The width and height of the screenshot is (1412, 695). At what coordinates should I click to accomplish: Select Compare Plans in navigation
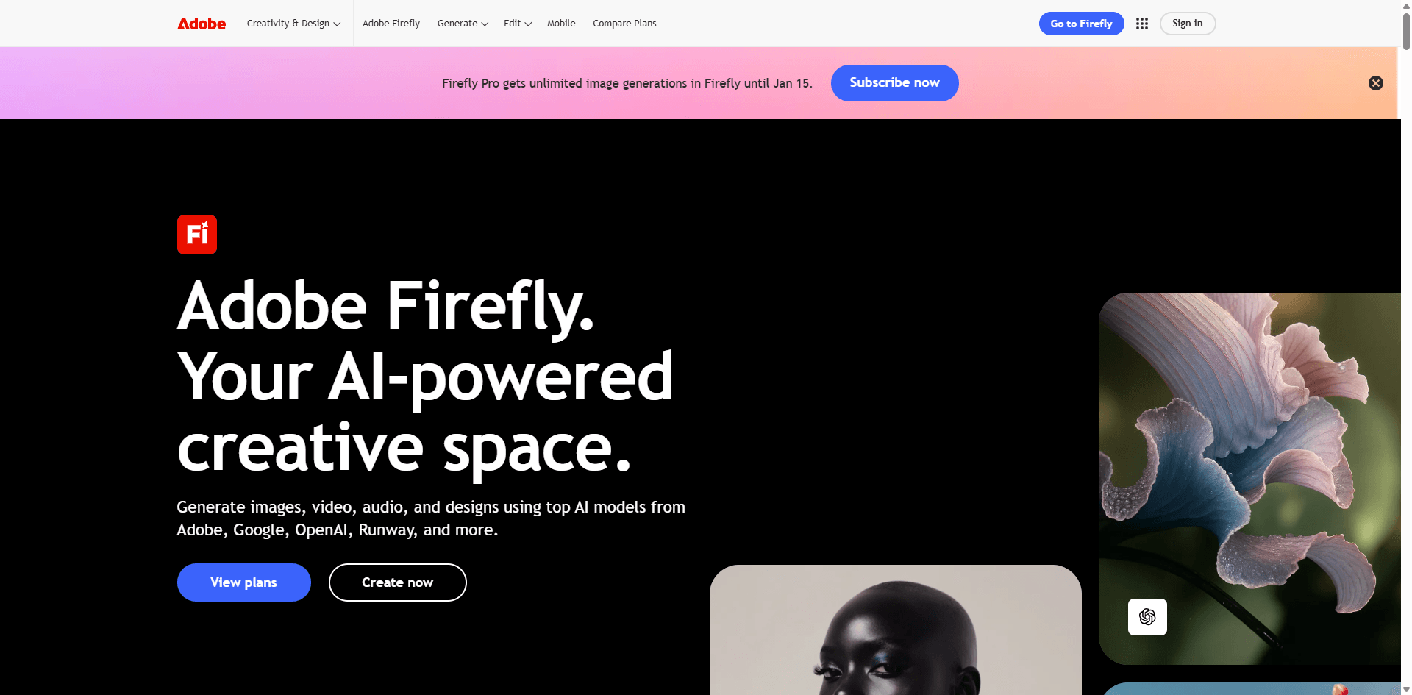coord(624,24)
